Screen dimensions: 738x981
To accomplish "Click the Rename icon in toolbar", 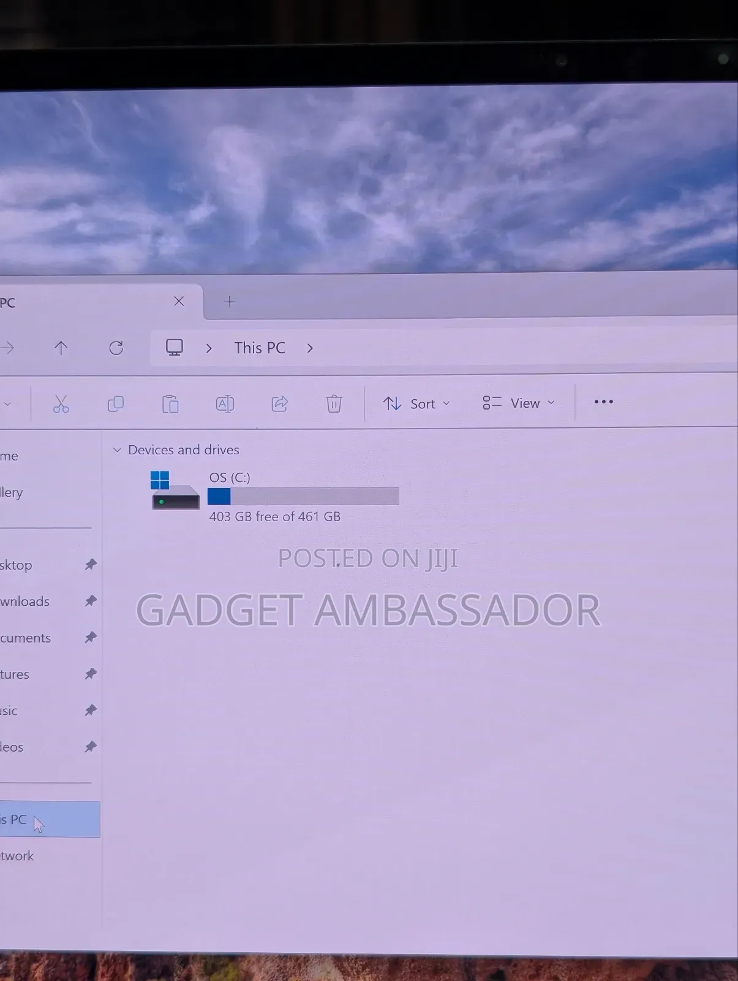I will tap(225, 403).
